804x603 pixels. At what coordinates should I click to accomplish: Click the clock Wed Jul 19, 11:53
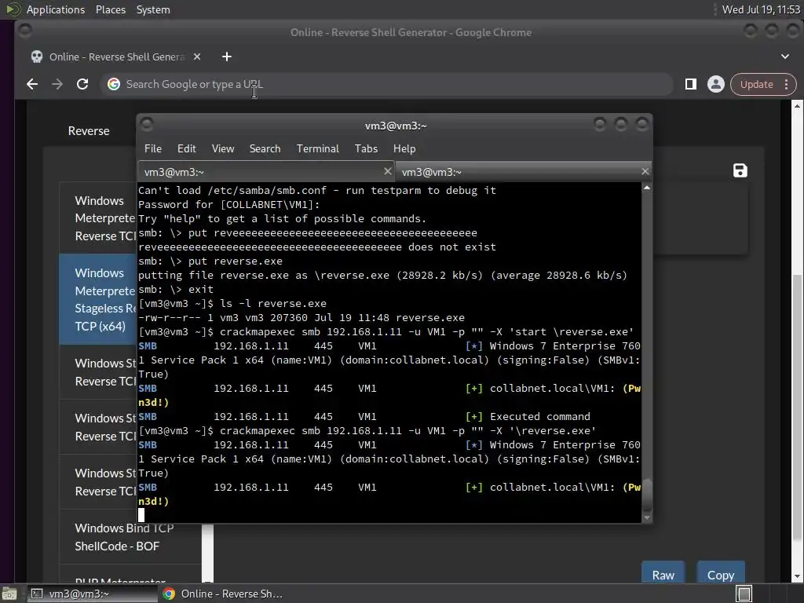pos(761,9)
